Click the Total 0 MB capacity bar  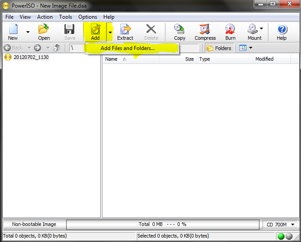pos(163,225)
